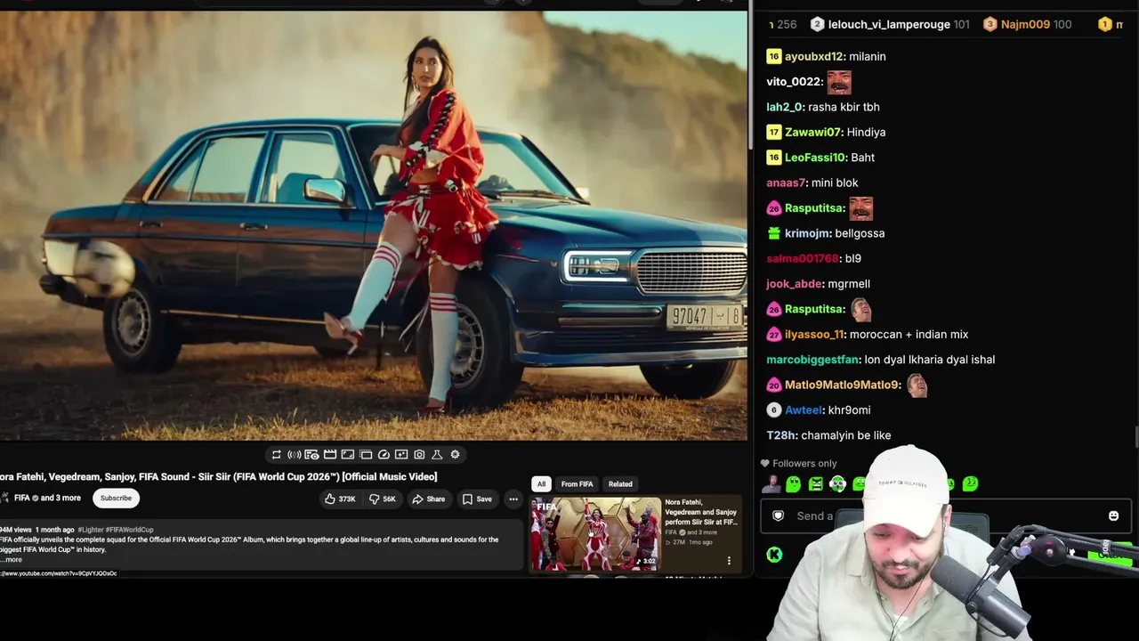The height and width of the screenshot is (641, 1139).
Task: Pick the angry square green emote
Action: (815, 484)
